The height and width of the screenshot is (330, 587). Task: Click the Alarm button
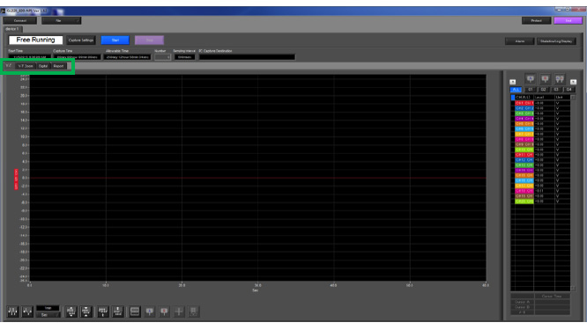[x=520, y=41]
